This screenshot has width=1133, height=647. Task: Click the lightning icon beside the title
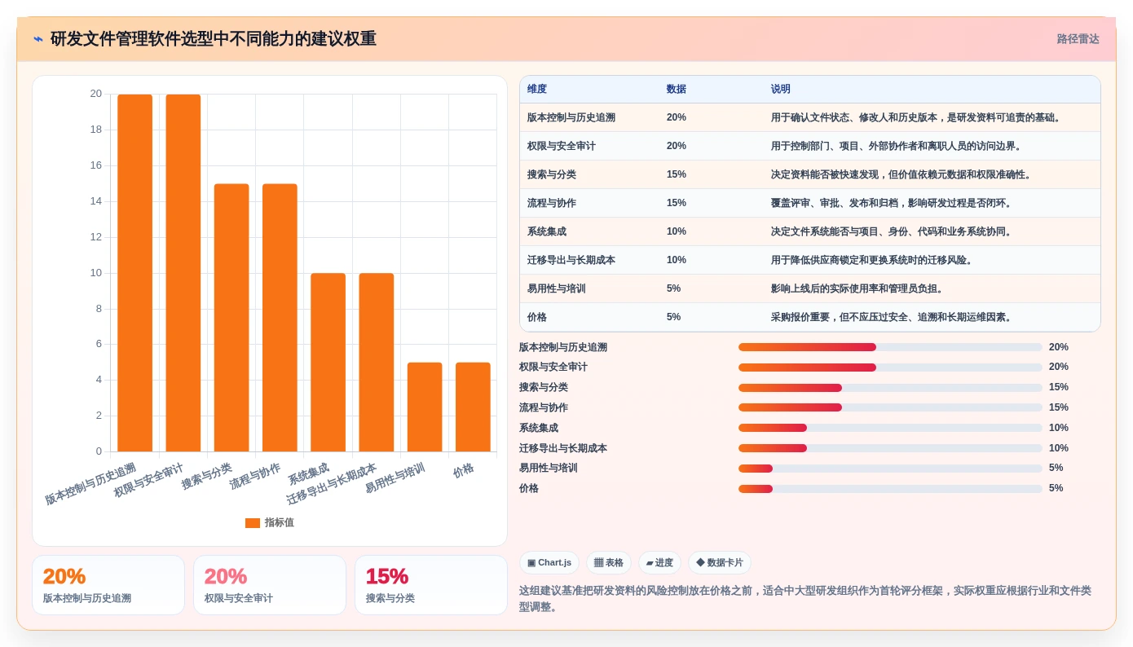(38, 39)
